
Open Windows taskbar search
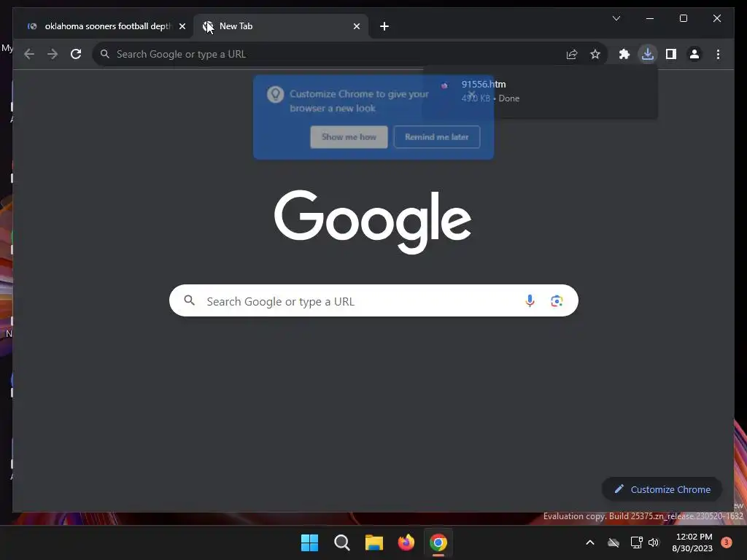point(341,542)
